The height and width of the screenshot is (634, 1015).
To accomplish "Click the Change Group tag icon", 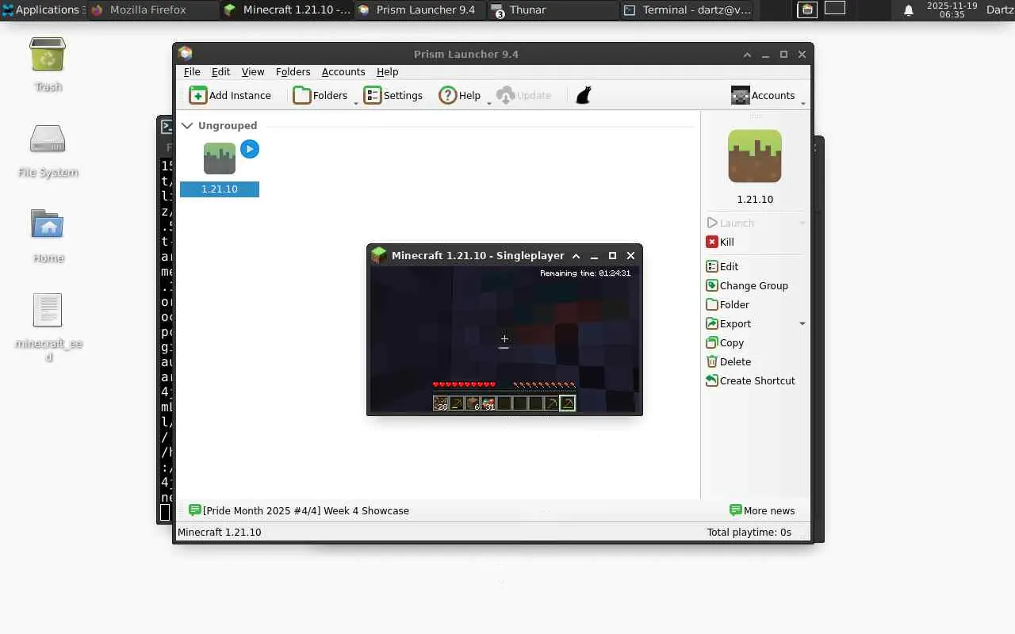I will [712, 285].
